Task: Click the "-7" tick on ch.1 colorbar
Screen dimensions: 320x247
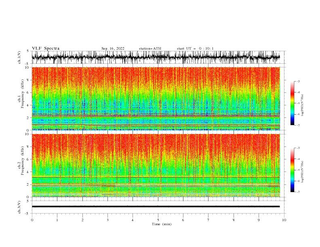Action: point(298,125)
